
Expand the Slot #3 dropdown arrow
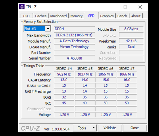click(x=48, y=29)
